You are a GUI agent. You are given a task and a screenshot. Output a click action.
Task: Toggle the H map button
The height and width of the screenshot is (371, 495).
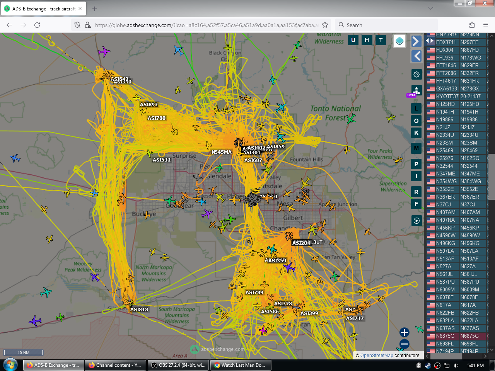[x=367, y=40]
